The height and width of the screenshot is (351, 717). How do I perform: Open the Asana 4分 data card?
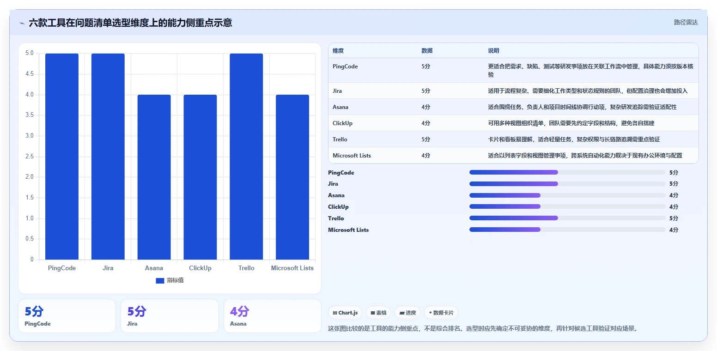point(273,316)
